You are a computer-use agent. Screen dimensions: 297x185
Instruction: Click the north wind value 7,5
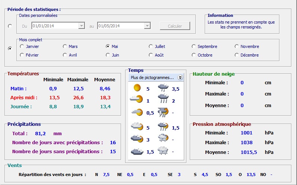tap(106, 175)
